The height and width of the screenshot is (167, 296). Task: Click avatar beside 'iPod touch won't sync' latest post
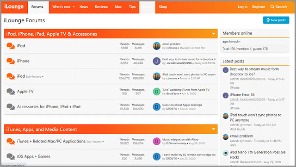pos(225,116)
